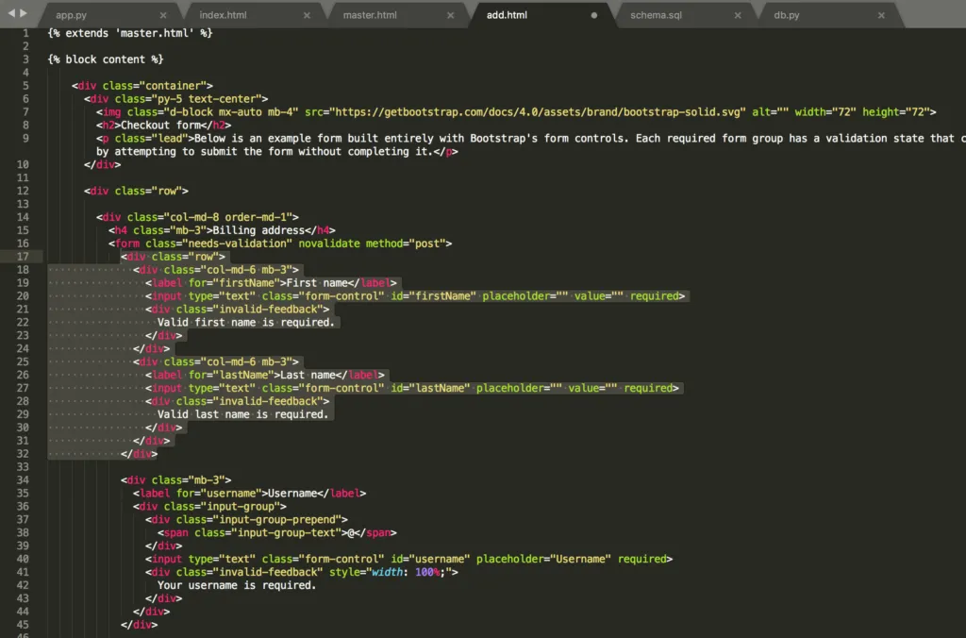Close the db.py tab
The height and width of the screenshot is (638, 966).
(x=881, y=15)
